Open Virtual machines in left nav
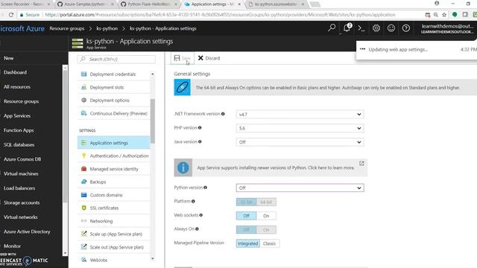 coord(21,173)
